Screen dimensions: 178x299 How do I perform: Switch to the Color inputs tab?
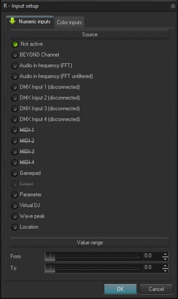69,22
